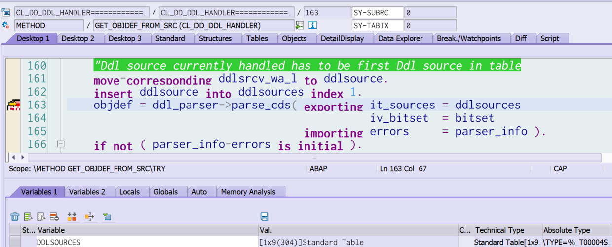This screenshot has height=247, width=612.
Task: Open the DetailDisplay tab
Action: pyautogui.click(x=343, y=38)
